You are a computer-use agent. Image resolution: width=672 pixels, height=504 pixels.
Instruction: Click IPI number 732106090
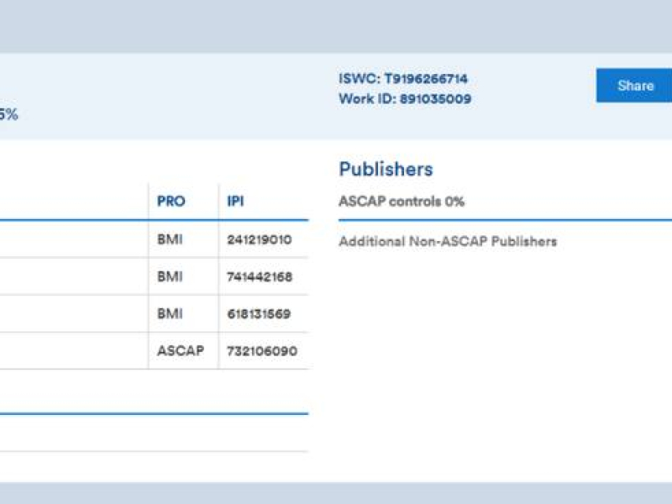tap(261, 351)
